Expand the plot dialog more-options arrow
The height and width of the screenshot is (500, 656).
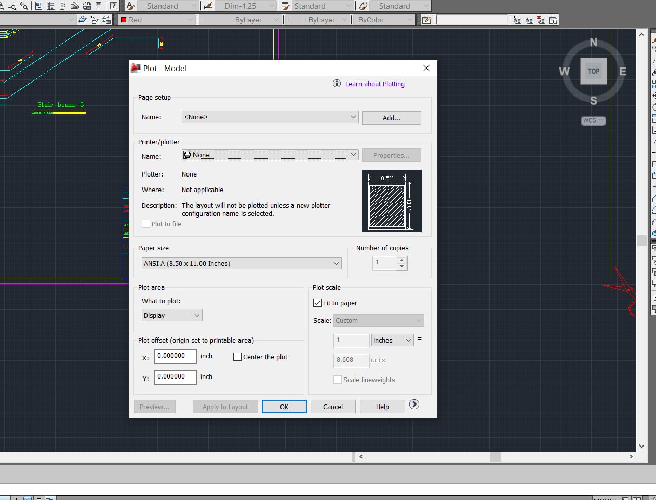tap(414, 404)
